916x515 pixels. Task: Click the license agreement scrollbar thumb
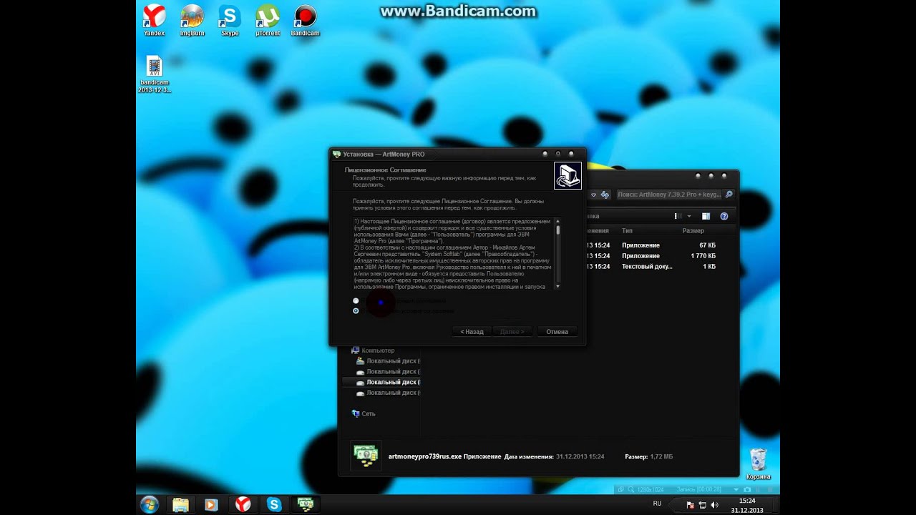(557, 230)
